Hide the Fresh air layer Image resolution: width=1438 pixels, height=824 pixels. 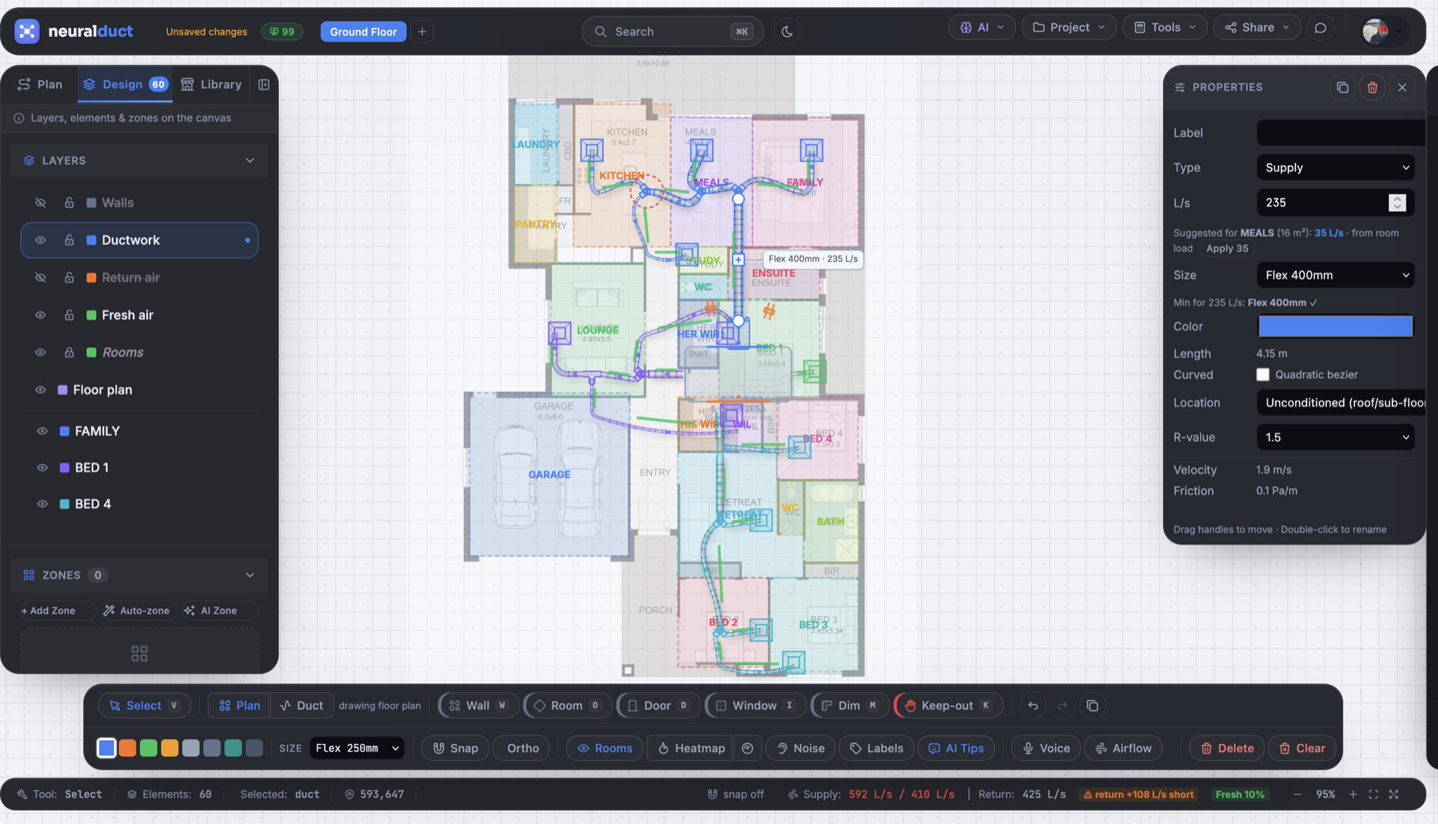point(41,315)
